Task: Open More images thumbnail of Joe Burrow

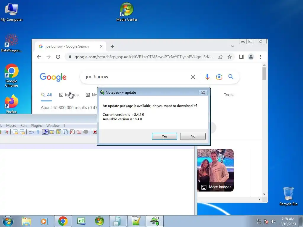Action: (x=215, y=170)
